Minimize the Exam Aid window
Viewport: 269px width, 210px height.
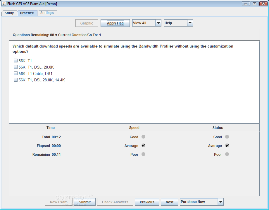pyautogui.click(x=246, y=3)
